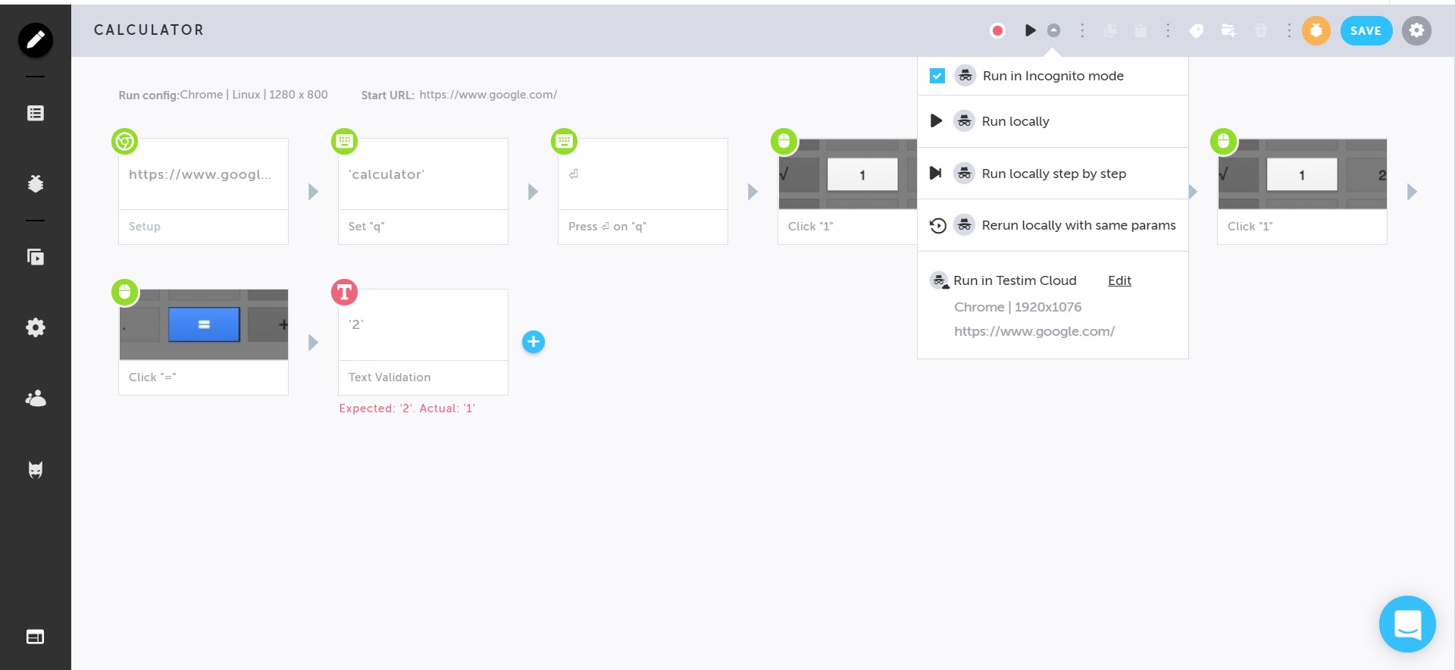Click the cat mask icon in sidebar
The image size is (1455, 670).
(x=36, y=469)
